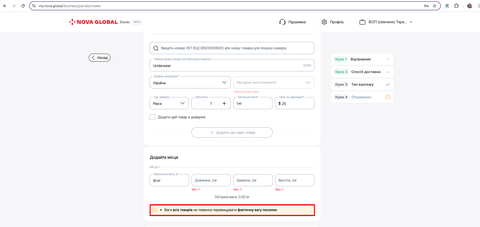Click the search magnifier in УКТЗЕД field
480x227 pixels.
pos(156,48)
